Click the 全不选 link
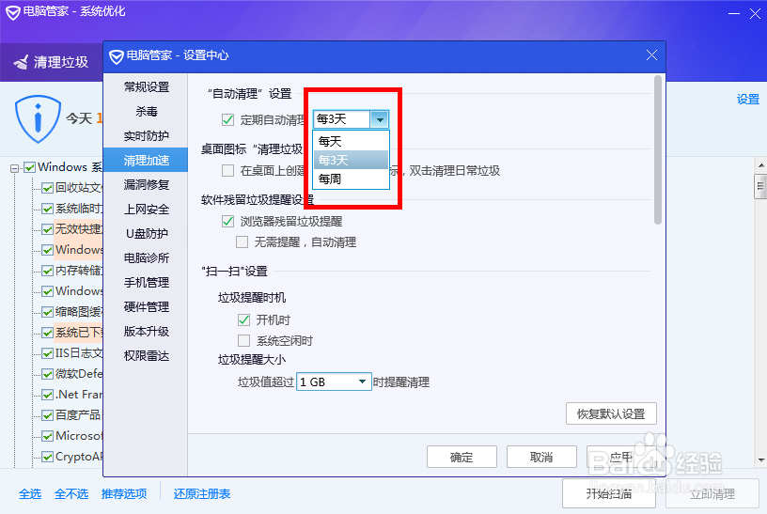 coord(71,493)
